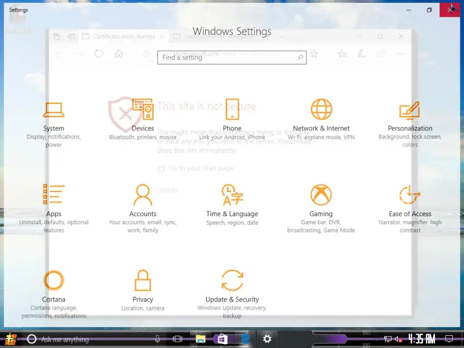This screenshot has height=348, width=464.
Task: Open Time & Language settings
Action: pyautogui.click(x=232, y=205)
